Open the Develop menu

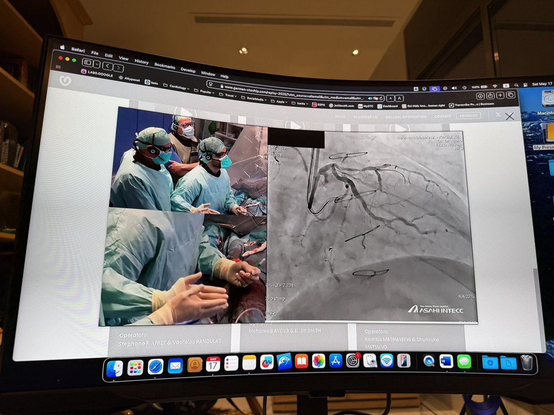[188, 70]
